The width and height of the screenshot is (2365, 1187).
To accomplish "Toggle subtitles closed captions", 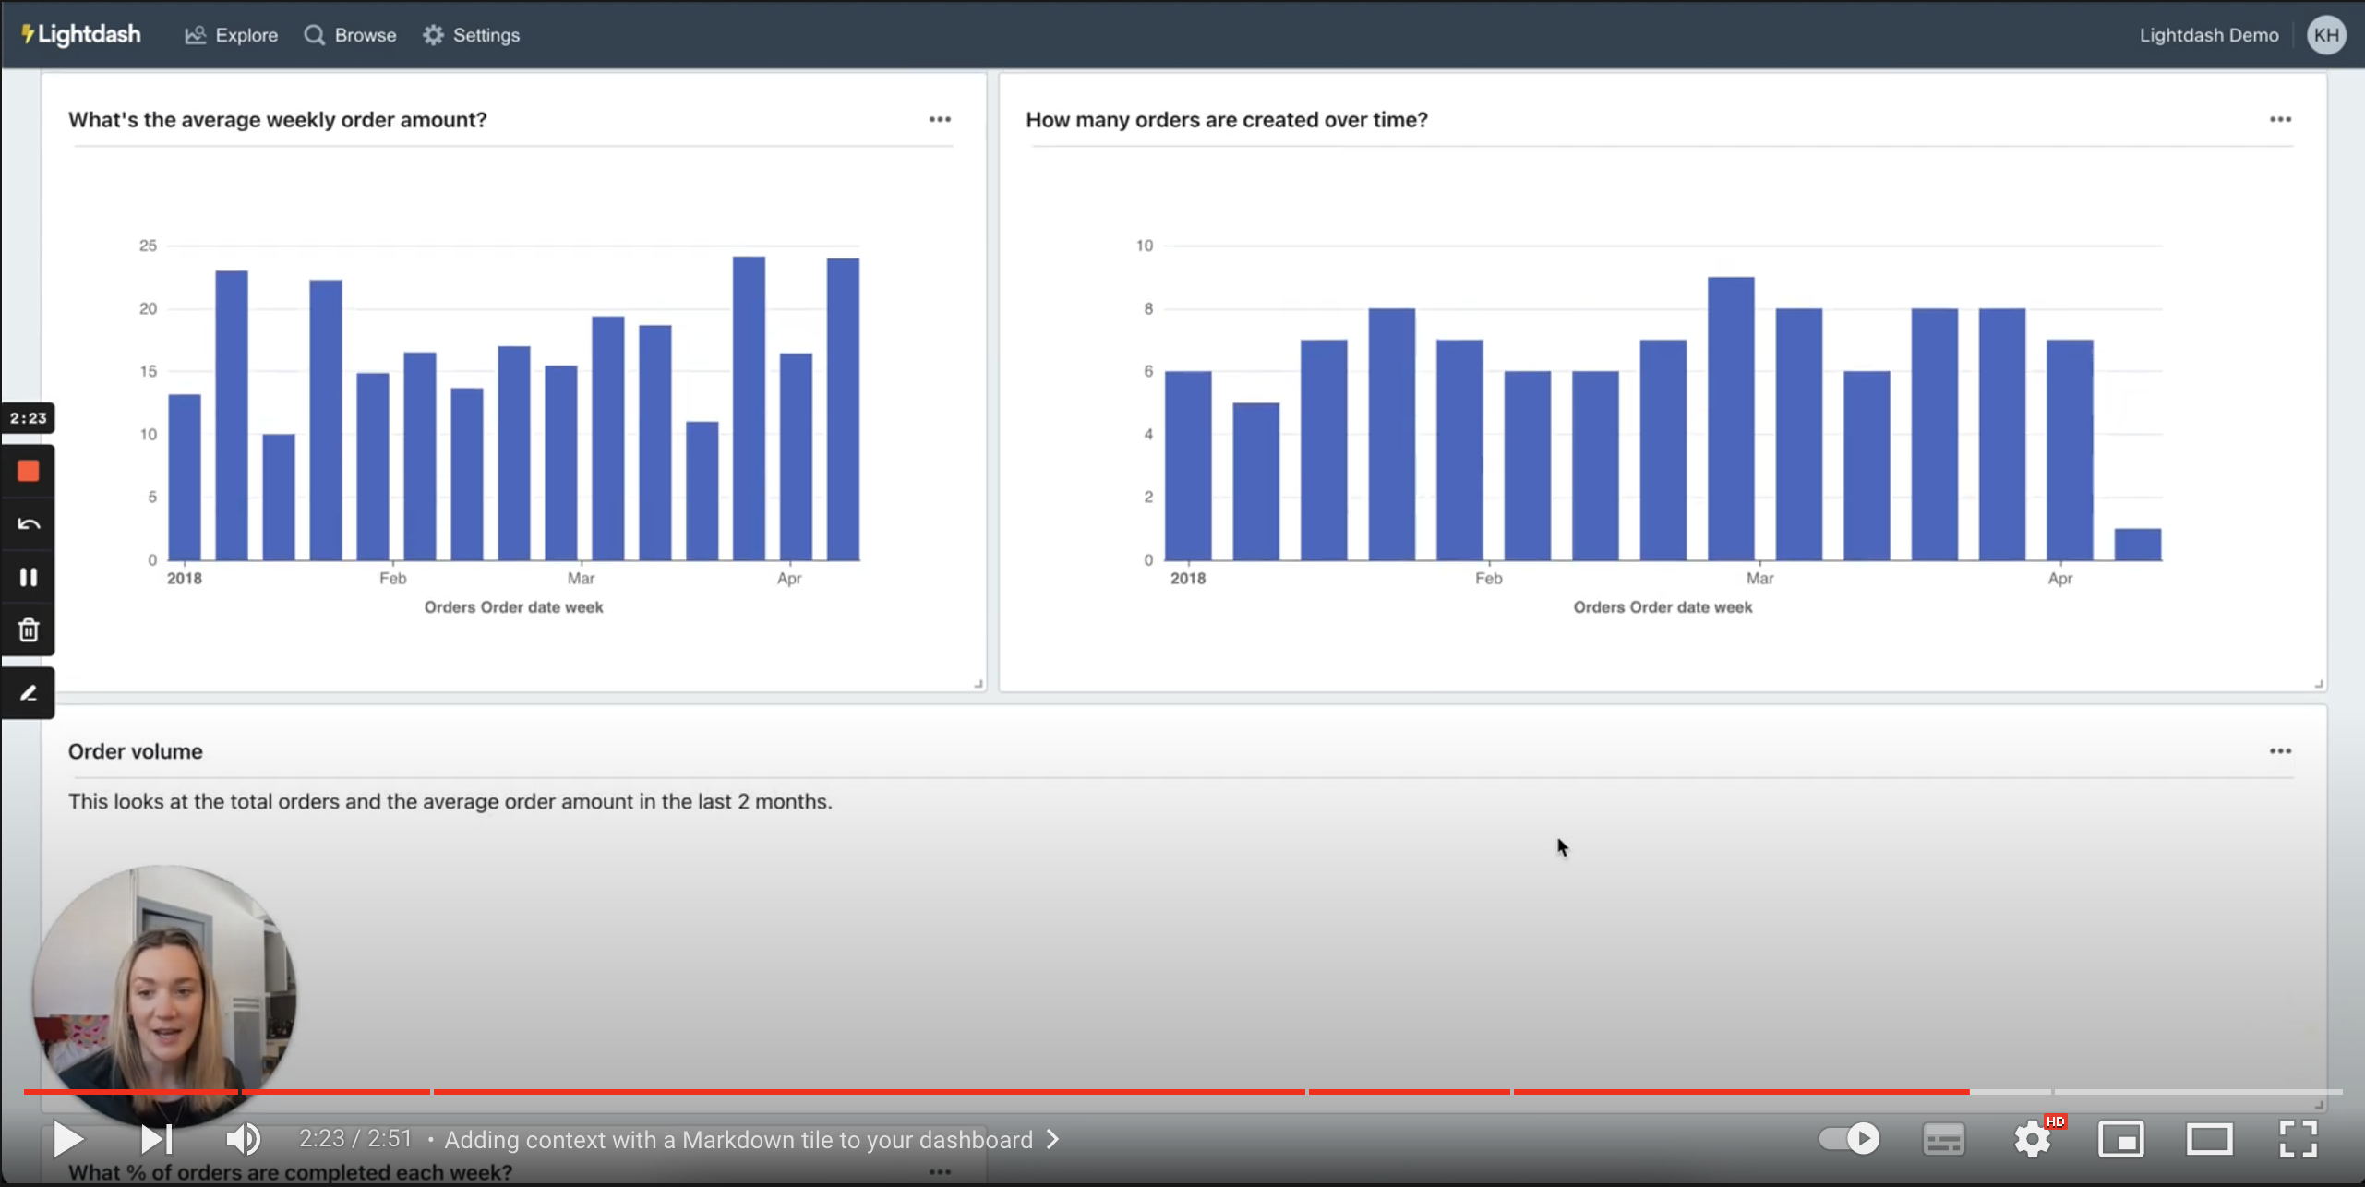I will click(1943, 1139).
